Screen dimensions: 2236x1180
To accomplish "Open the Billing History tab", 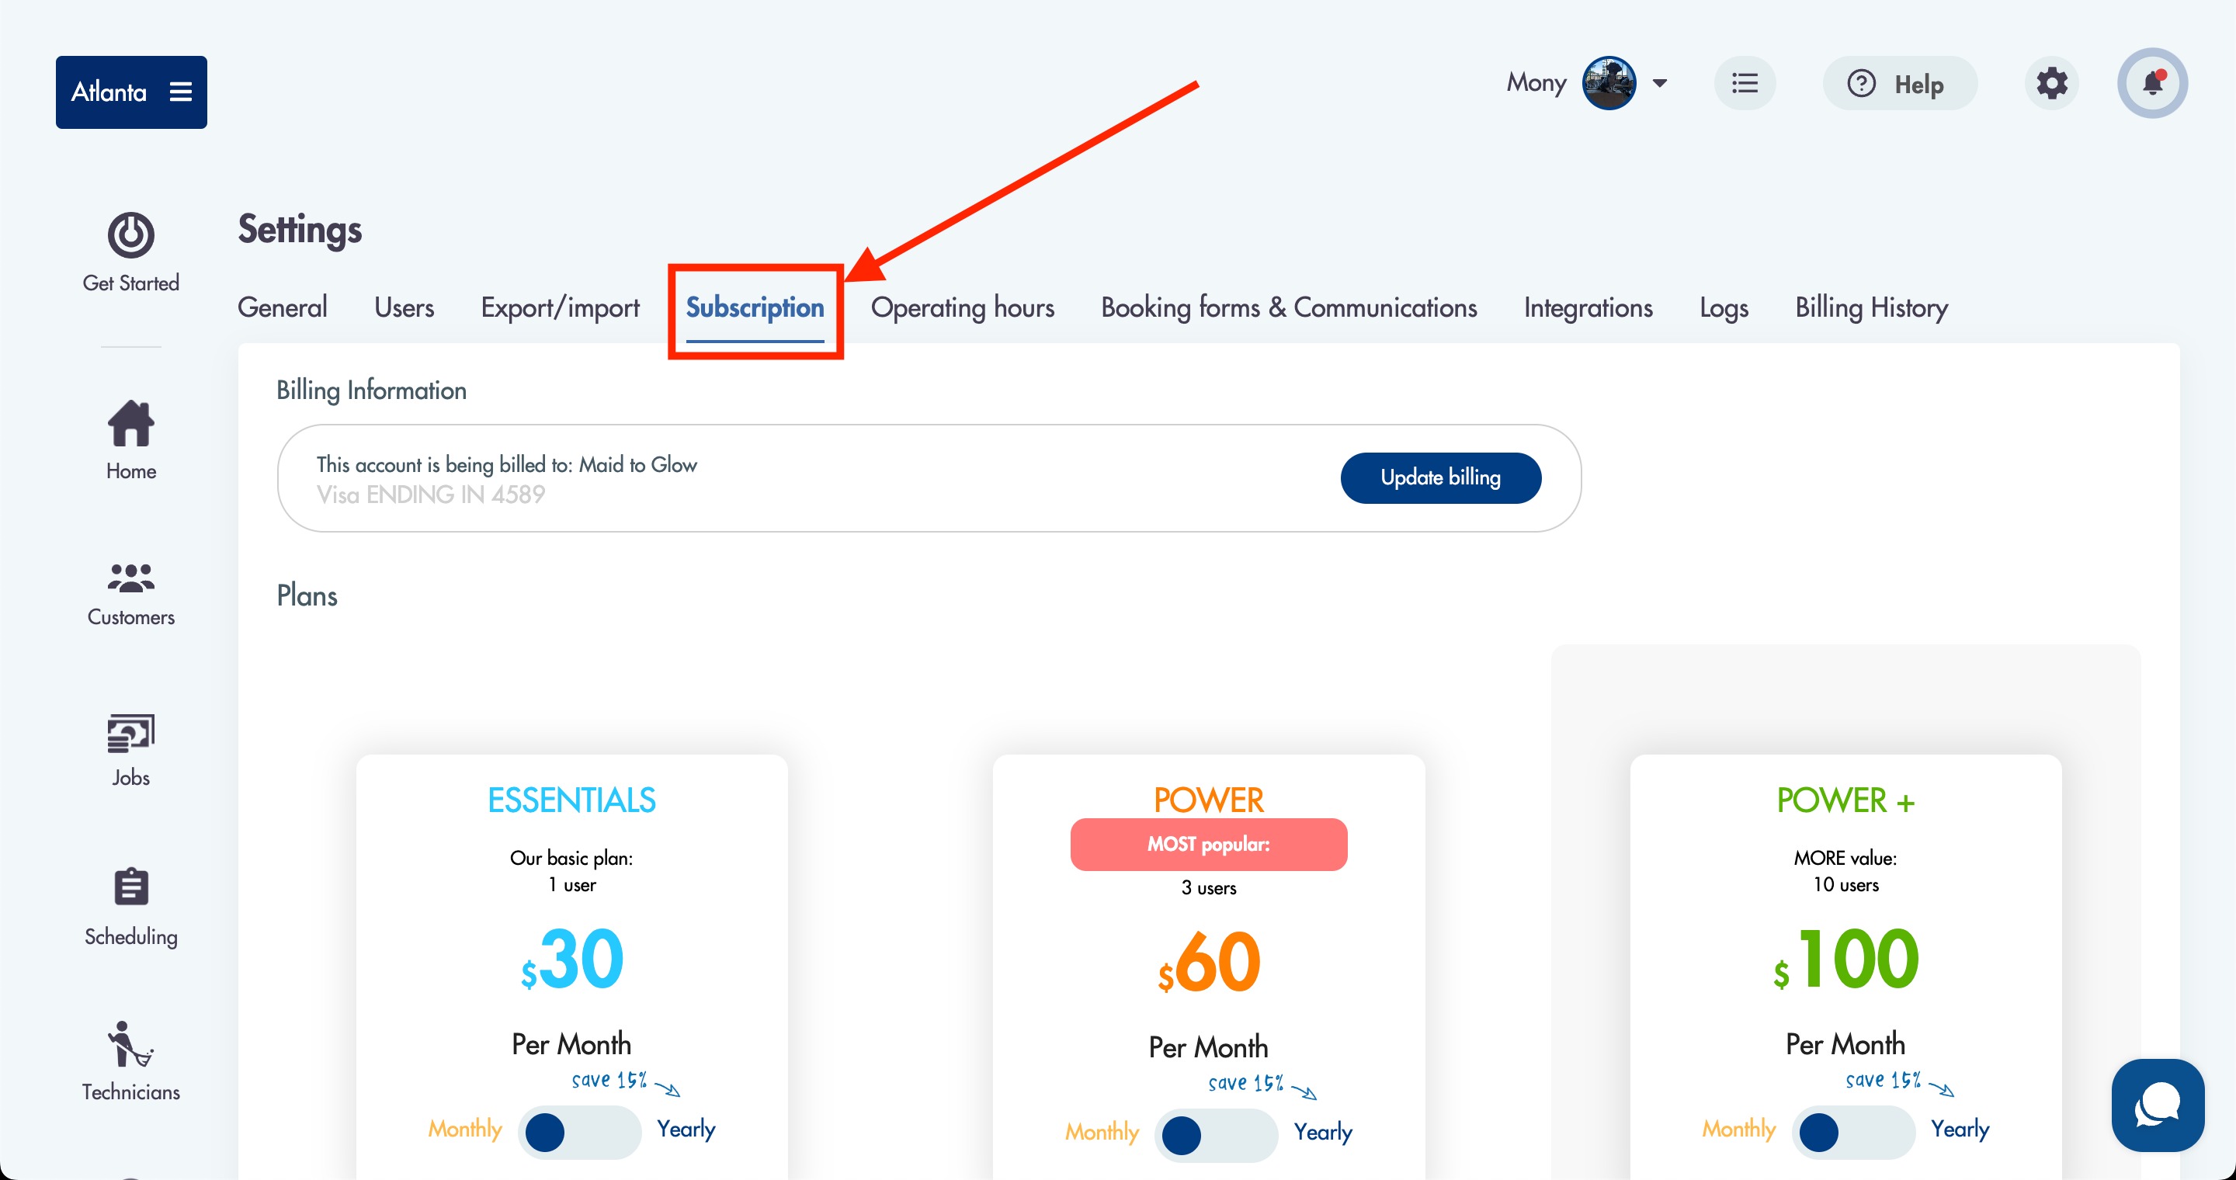I will point(1871,307).
